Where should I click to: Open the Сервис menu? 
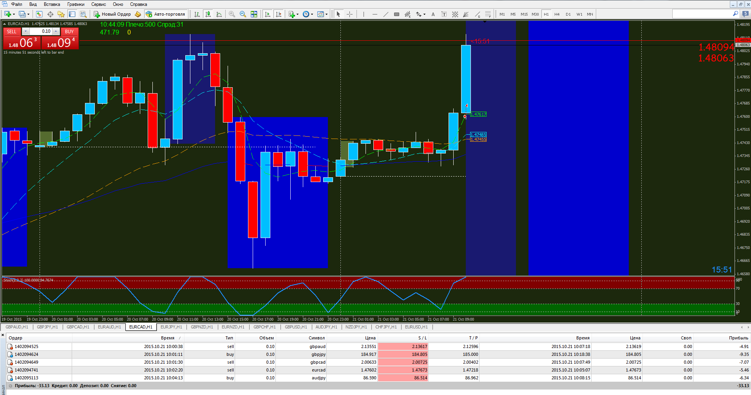click(99, 4)
